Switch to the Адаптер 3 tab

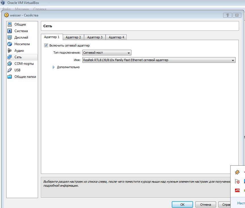tap(95, 37)
